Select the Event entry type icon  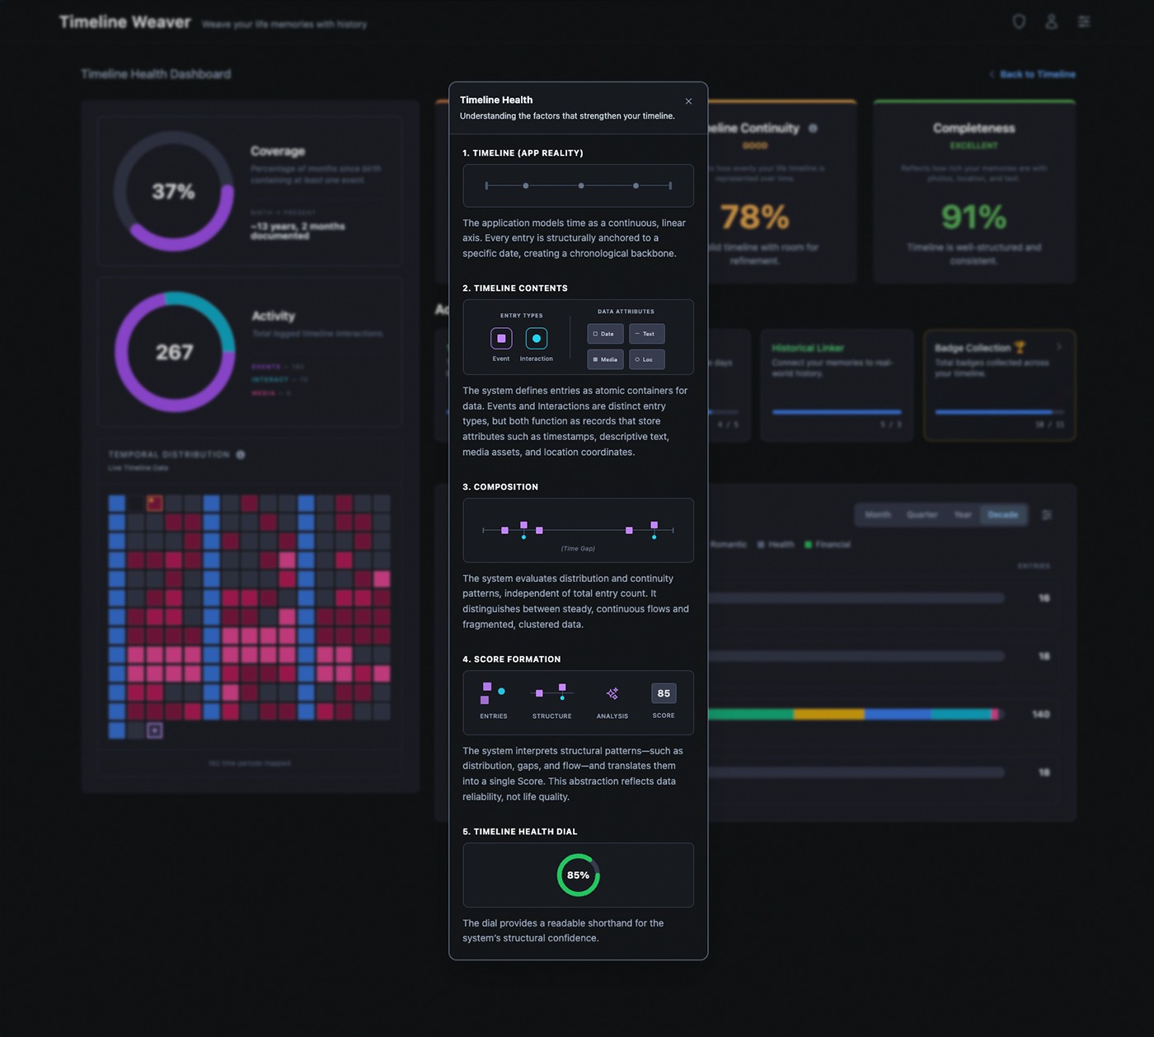pos(500,338)
